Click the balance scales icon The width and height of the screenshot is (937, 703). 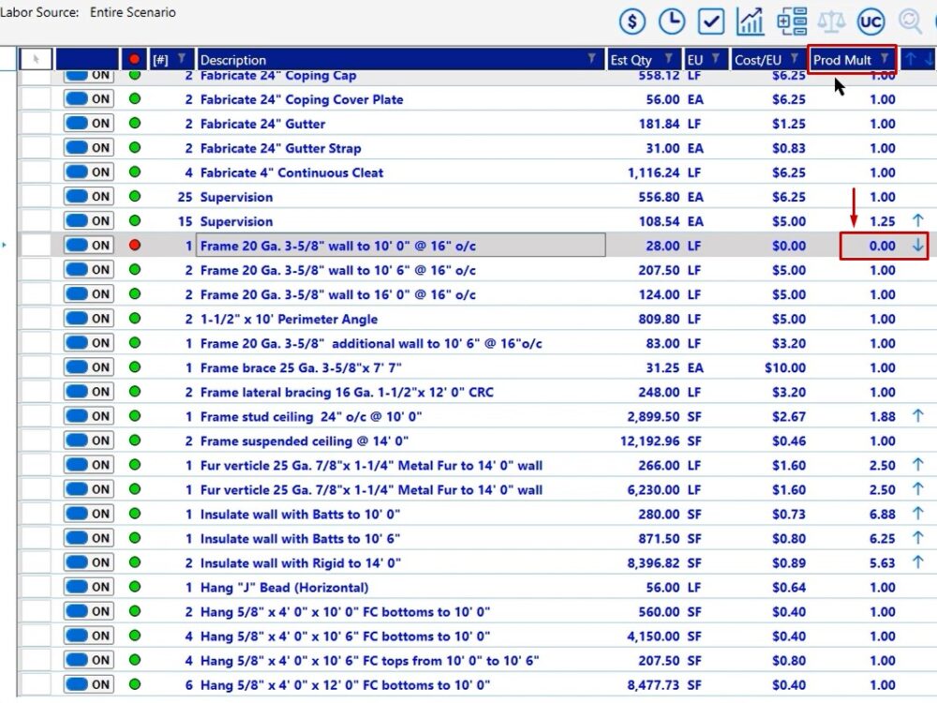coord(831,21)
